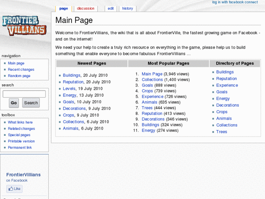Open the edit tab
The width and height of the screenshot is (265, 199).
pos(111,8)
